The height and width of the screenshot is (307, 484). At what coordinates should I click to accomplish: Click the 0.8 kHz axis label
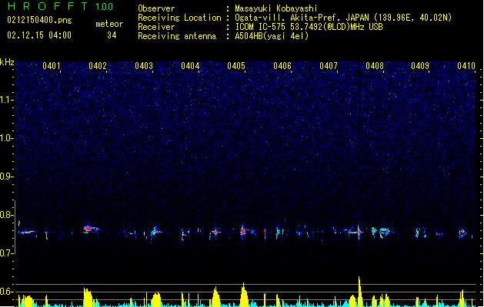[7, 215]
